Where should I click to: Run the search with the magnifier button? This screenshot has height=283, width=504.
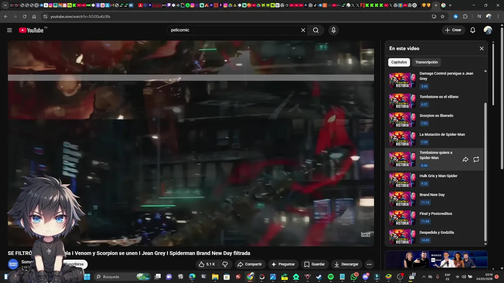[316, 30]
